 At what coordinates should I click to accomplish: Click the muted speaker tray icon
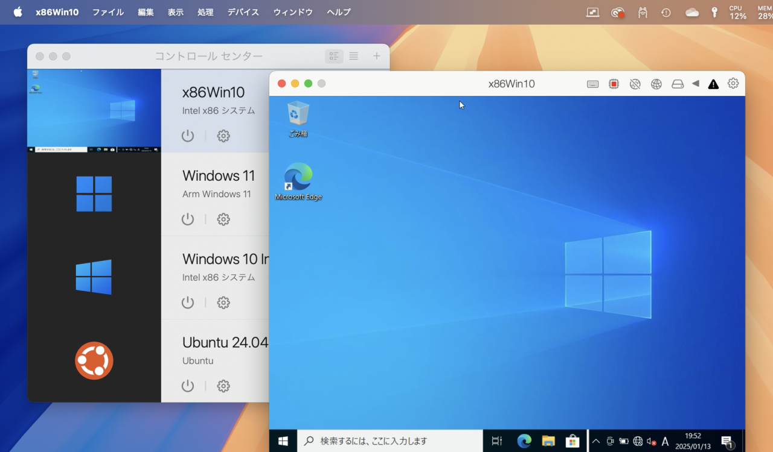click(x=652, y=441)
